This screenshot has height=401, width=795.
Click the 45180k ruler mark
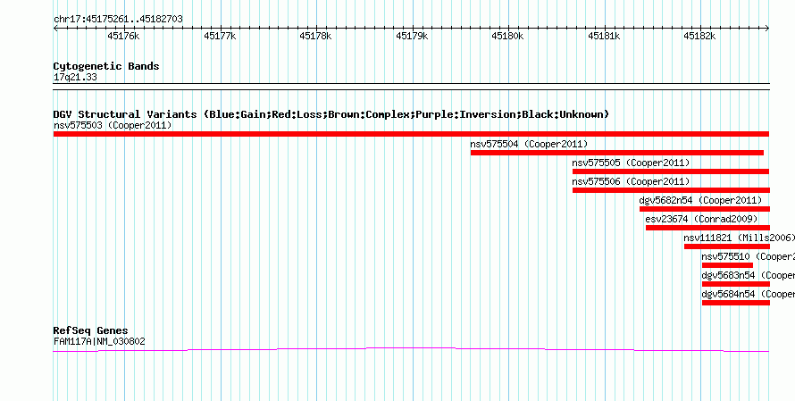click(507, 36)
